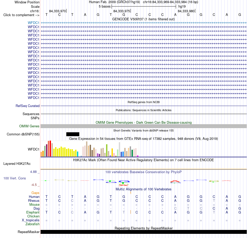The width and height of the screenshot is (247, 238).
Task: Select the Elephant alignment row label
Action: (x=33, y=212)
